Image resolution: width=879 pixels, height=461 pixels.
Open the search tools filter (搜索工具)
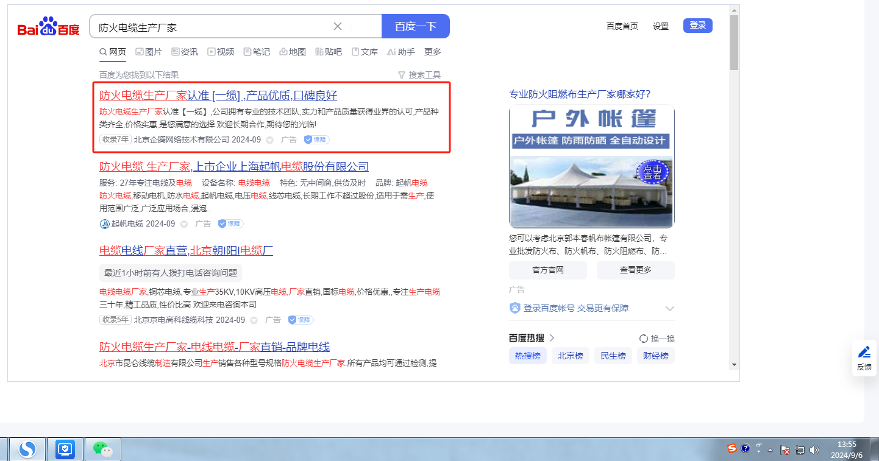tap(419, 75)
